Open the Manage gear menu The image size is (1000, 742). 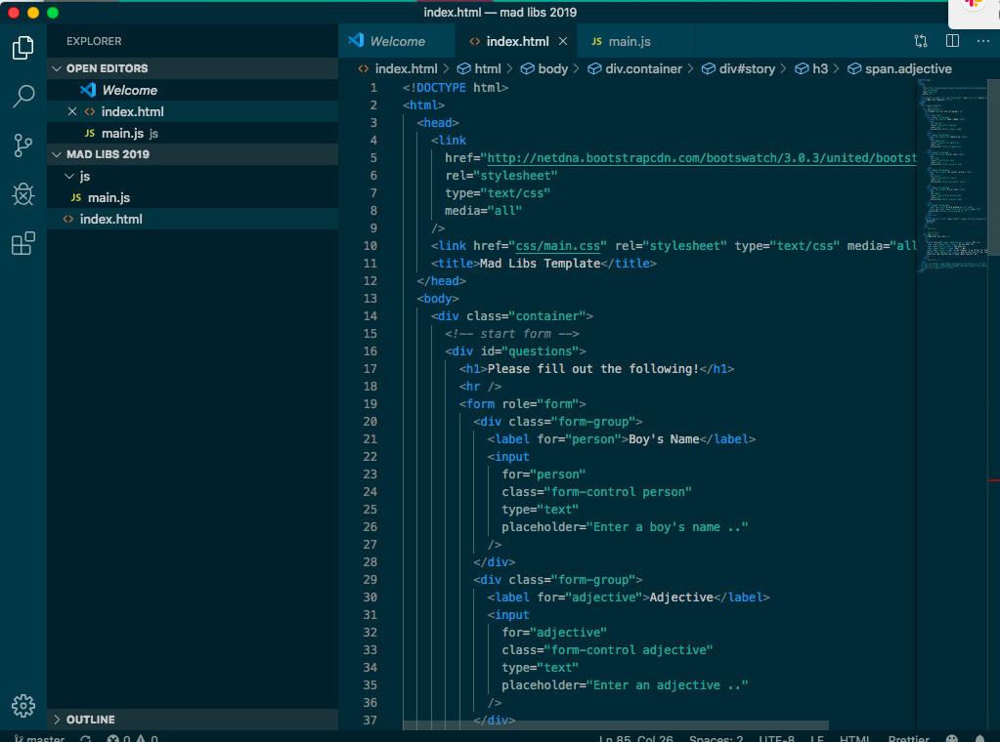click(x=22, y=706)
